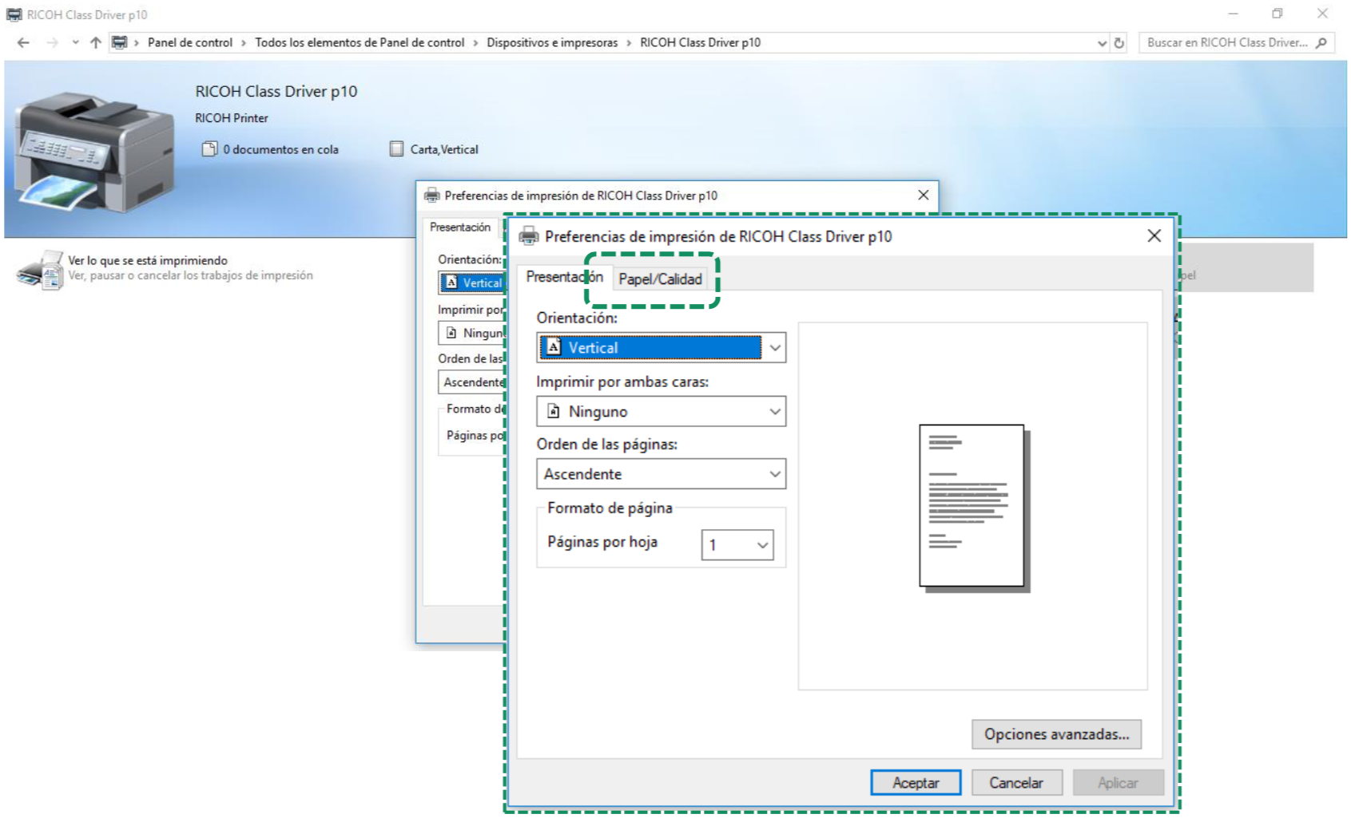Click the Formato de página group label

[610, 508]
